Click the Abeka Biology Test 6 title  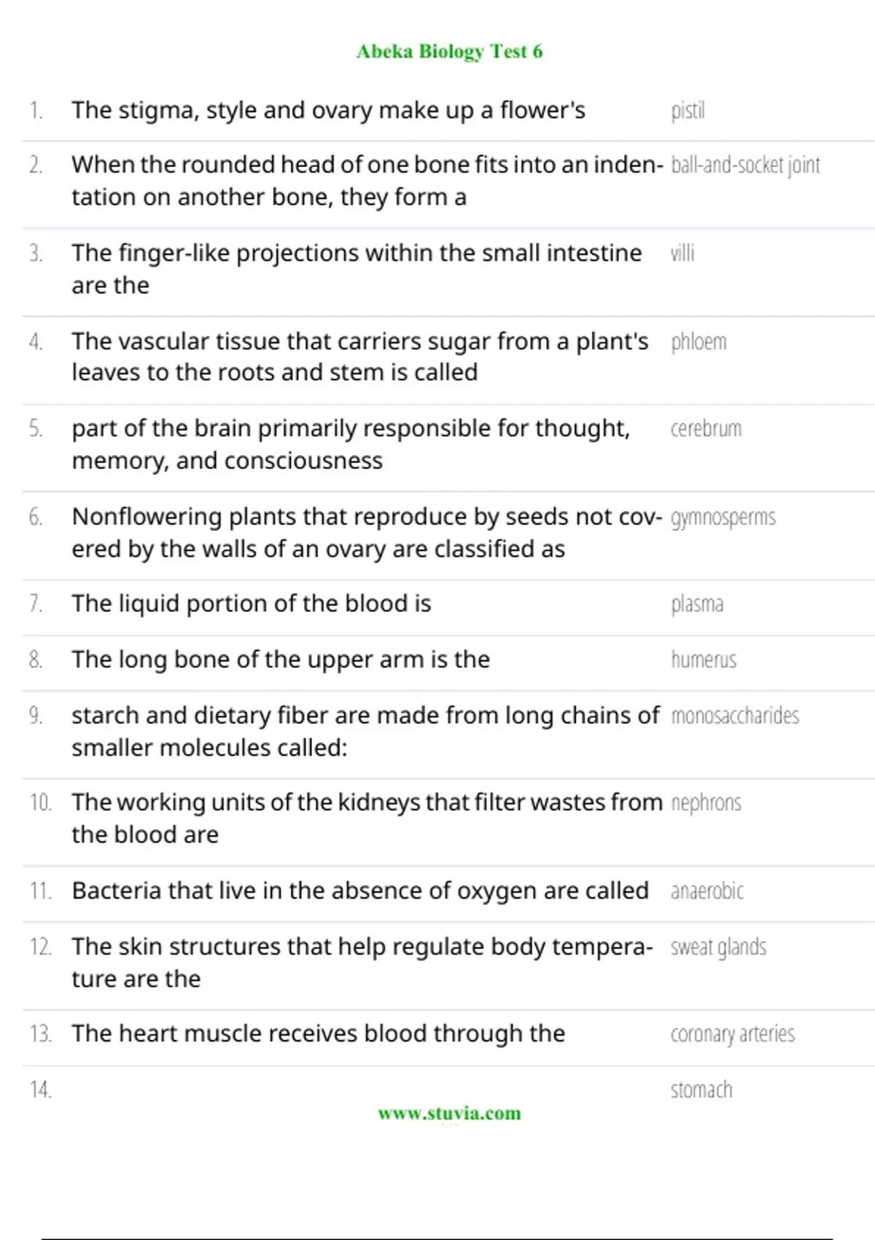point(449,52)
